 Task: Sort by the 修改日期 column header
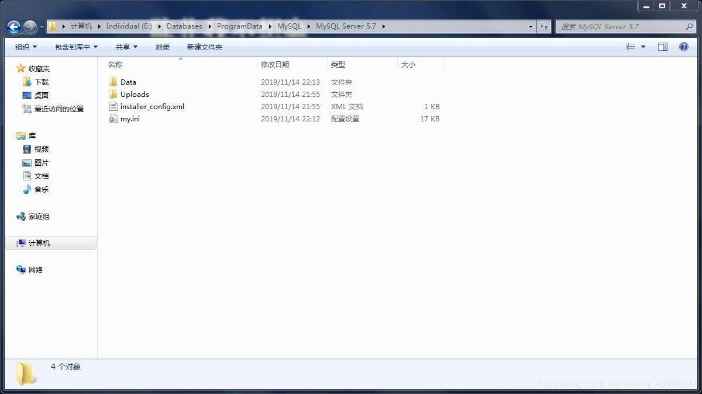[292, 64]
